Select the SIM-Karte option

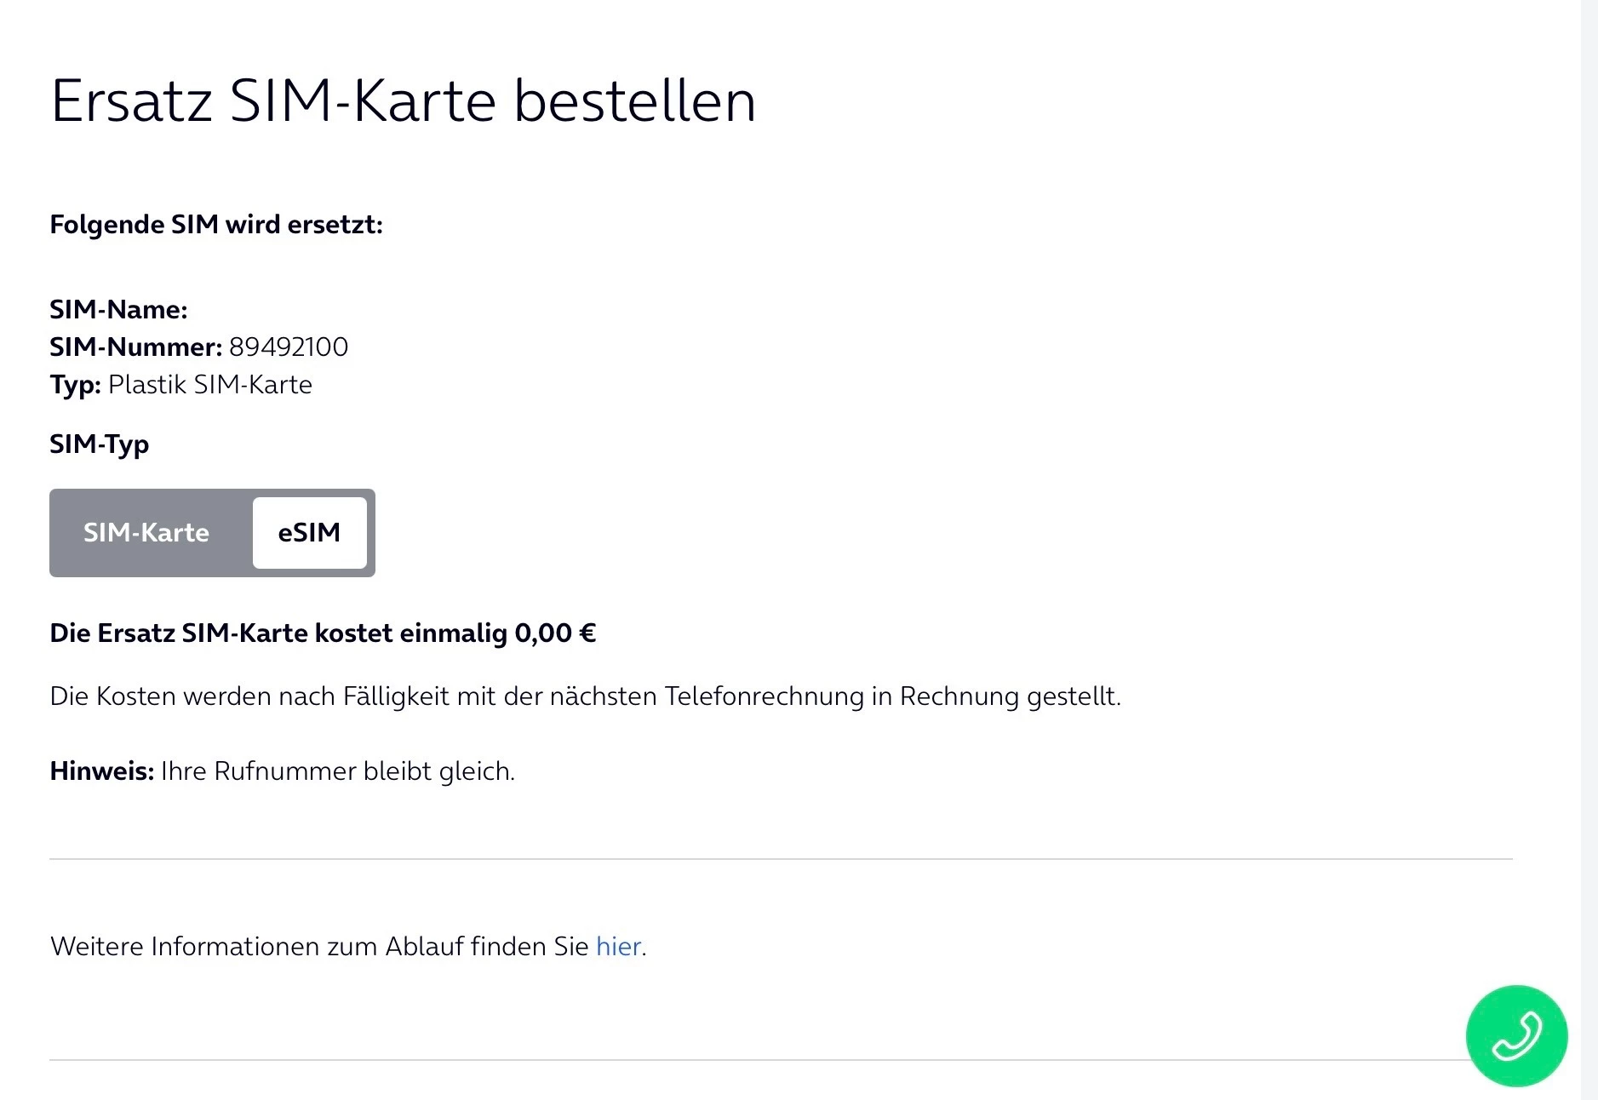pyautogui.click(x=146, y=533)
